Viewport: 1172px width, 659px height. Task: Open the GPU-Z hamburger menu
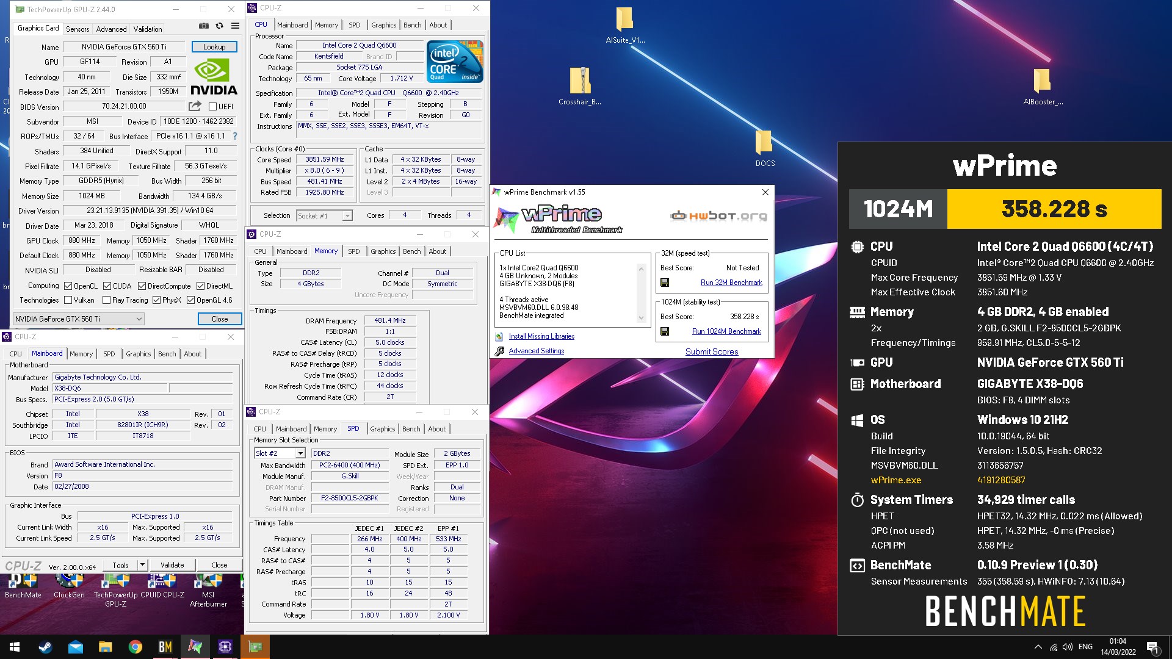coord(235,26)
